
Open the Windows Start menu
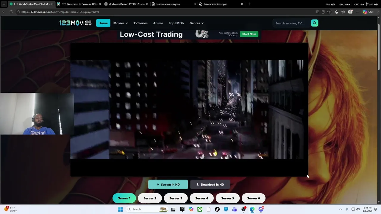click(120, 209)
